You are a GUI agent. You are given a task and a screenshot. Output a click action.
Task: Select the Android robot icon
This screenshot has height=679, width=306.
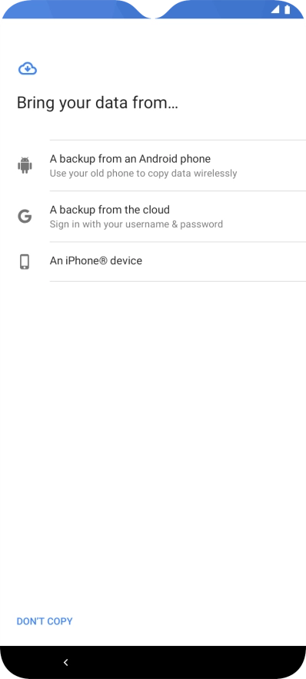click(x=25, y=165)
